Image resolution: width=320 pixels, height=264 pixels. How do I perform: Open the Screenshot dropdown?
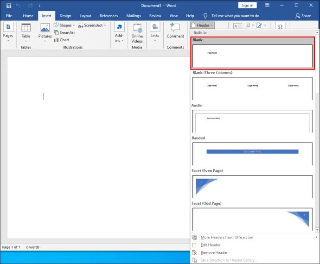[92, 25]
